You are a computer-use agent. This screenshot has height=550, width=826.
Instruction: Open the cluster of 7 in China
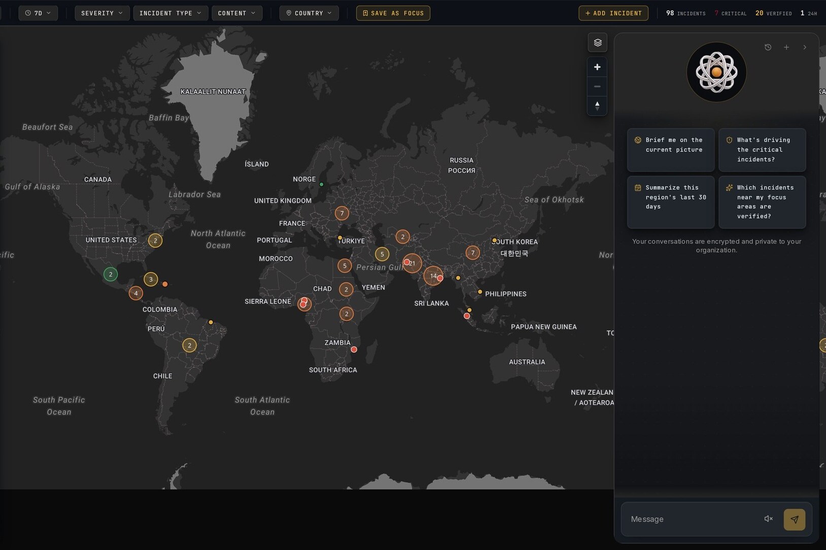pyautogui.click(x=473, y=253)
